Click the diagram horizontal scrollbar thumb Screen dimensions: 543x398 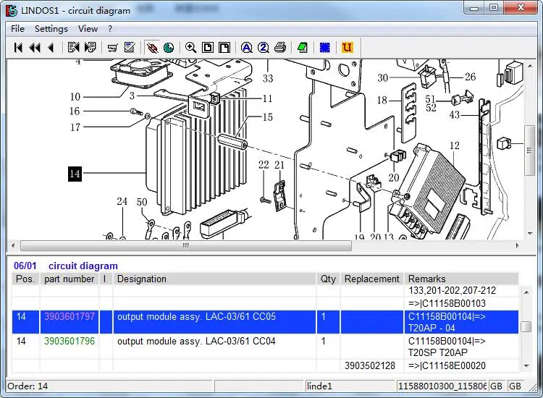pyautogui.click(x=186, y=245)
